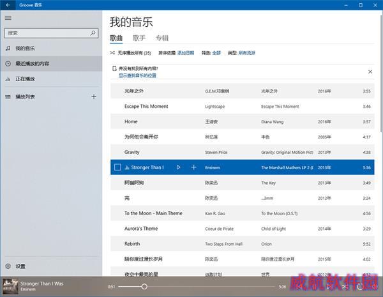
Task: Toggle repeat in the player bar
Action: point(359,287)
